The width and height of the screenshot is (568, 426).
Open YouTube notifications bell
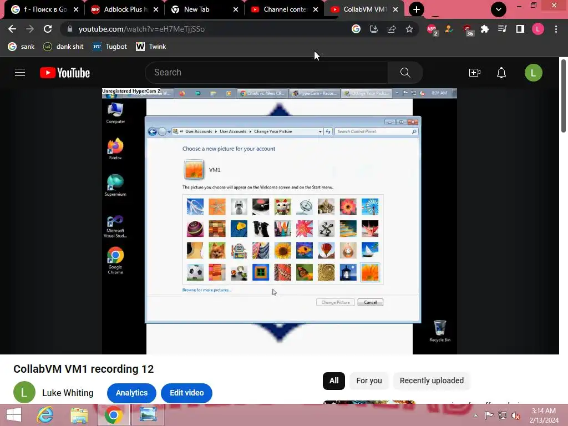pyautogui.click(x=501, y=73)
